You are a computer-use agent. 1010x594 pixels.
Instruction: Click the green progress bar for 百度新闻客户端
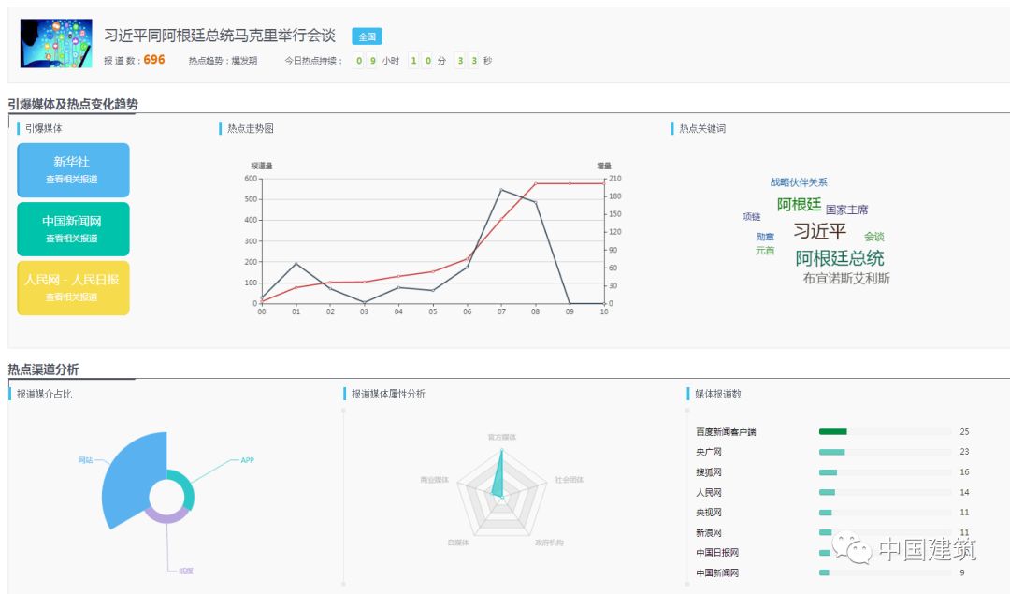(833, 431)
